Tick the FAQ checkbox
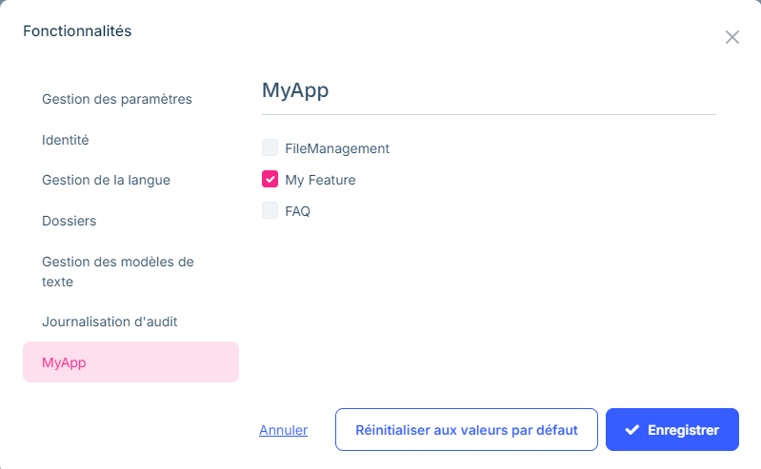761x469 pixels. coord(270,210)
